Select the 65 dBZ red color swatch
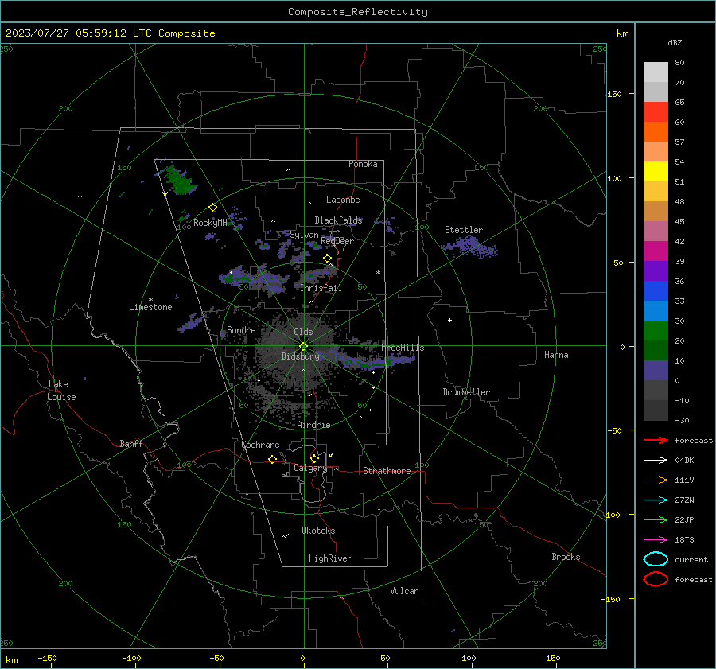 [656, 112]
